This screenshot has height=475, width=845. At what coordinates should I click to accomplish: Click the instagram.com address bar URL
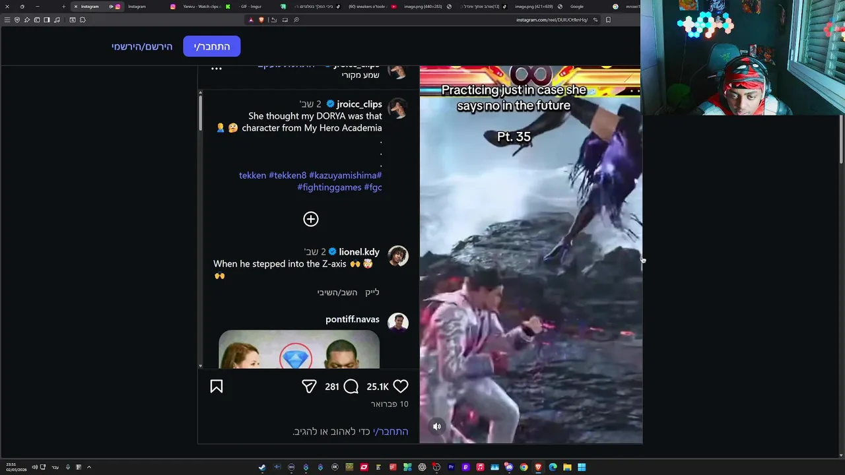coord(552,20)
